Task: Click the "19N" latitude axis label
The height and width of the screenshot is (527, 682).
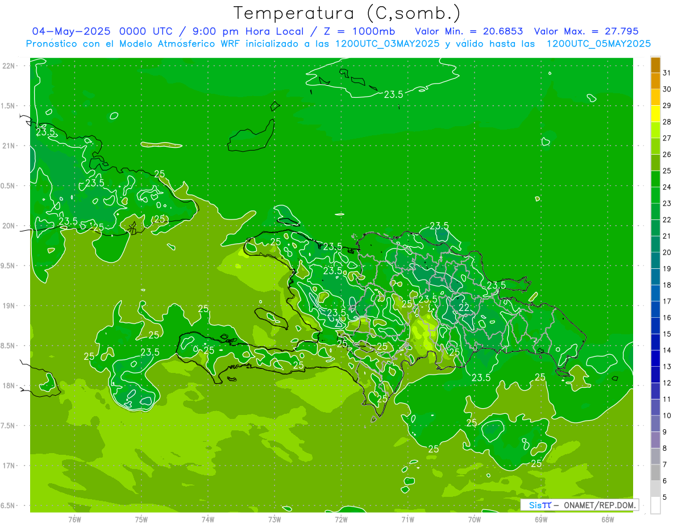Action: coord(9,306)
